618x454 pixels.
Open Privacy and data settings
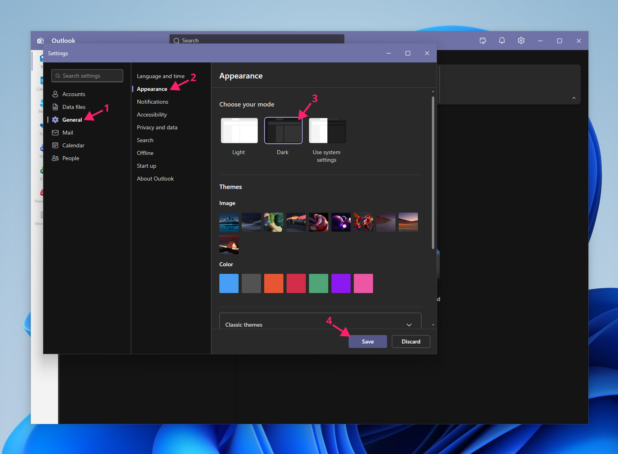157,127
